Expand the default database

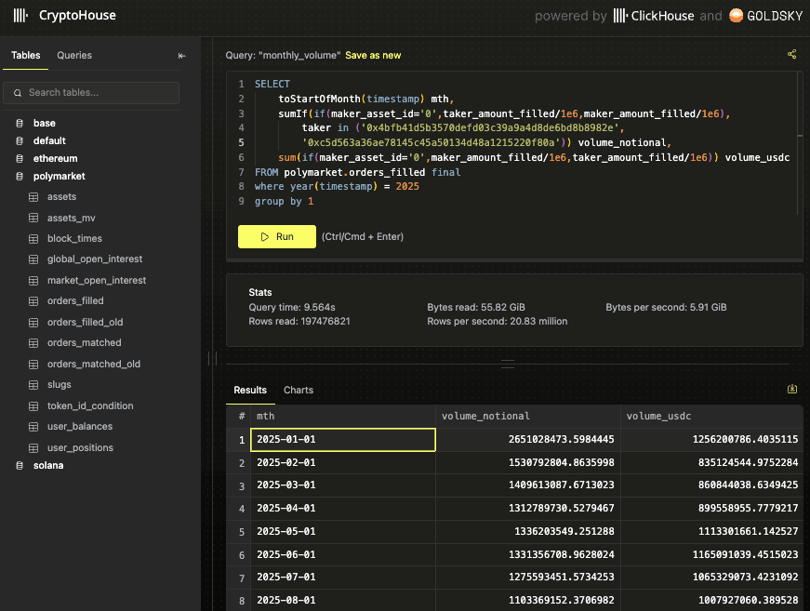point(49,140)
